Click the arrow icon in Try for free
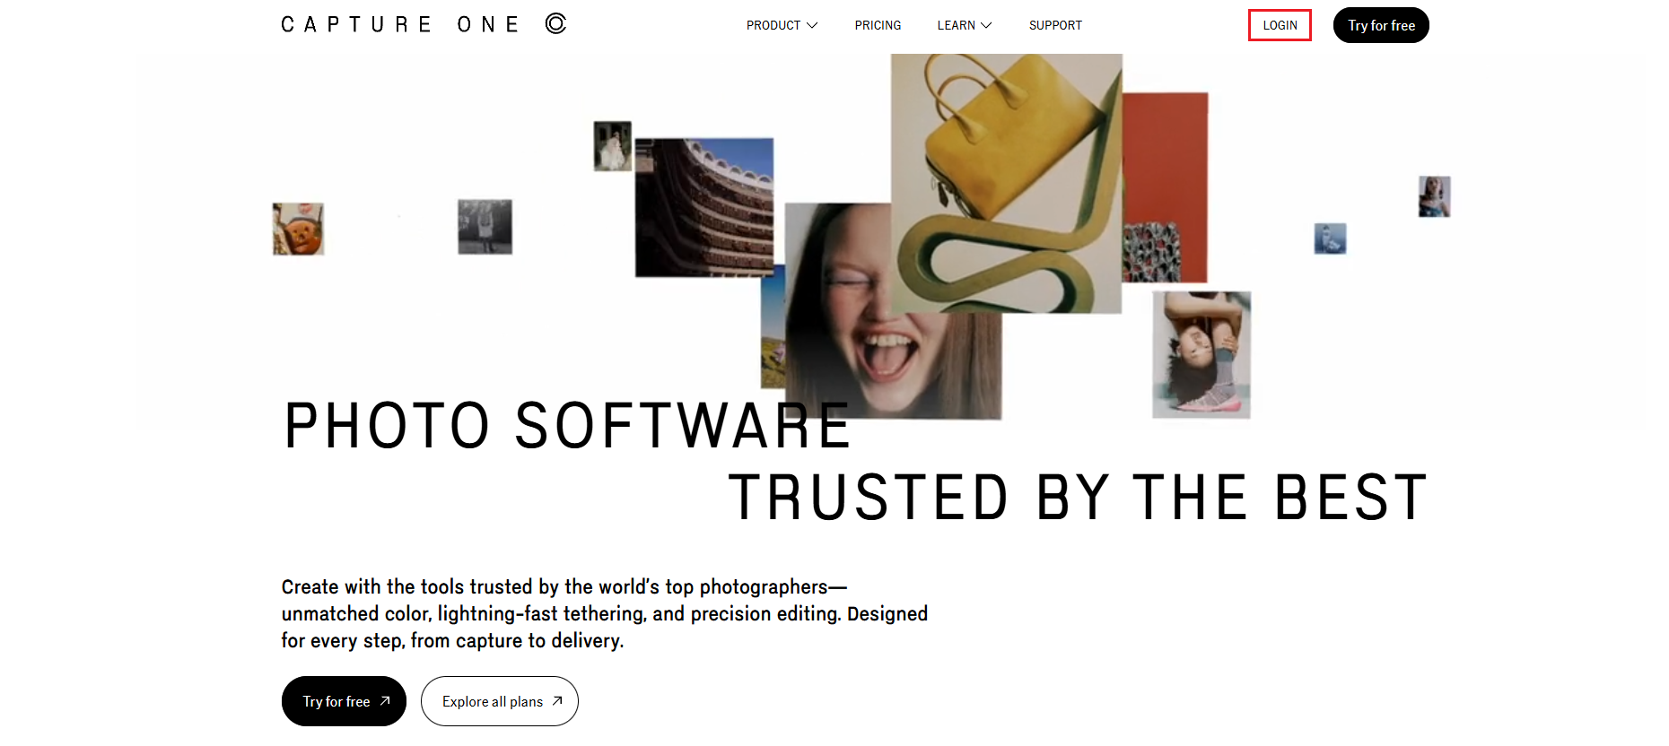 tap(385, 701)
